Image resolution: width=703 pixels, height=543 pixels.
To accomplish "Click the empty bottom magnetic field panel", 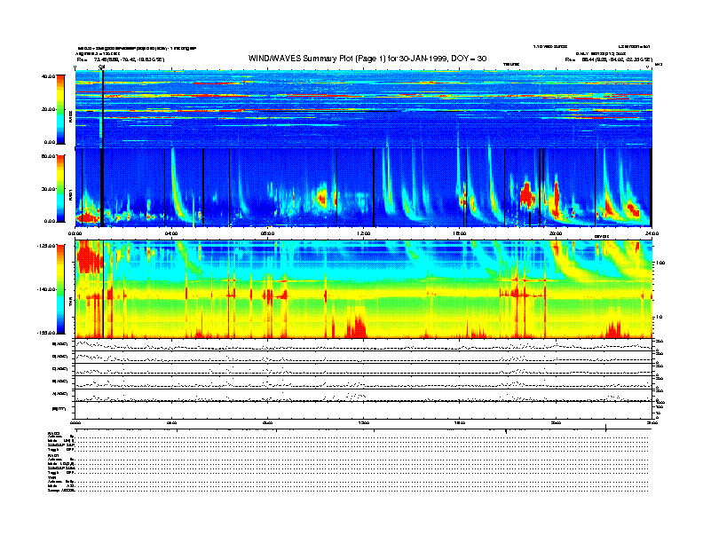I will [364, 410].
